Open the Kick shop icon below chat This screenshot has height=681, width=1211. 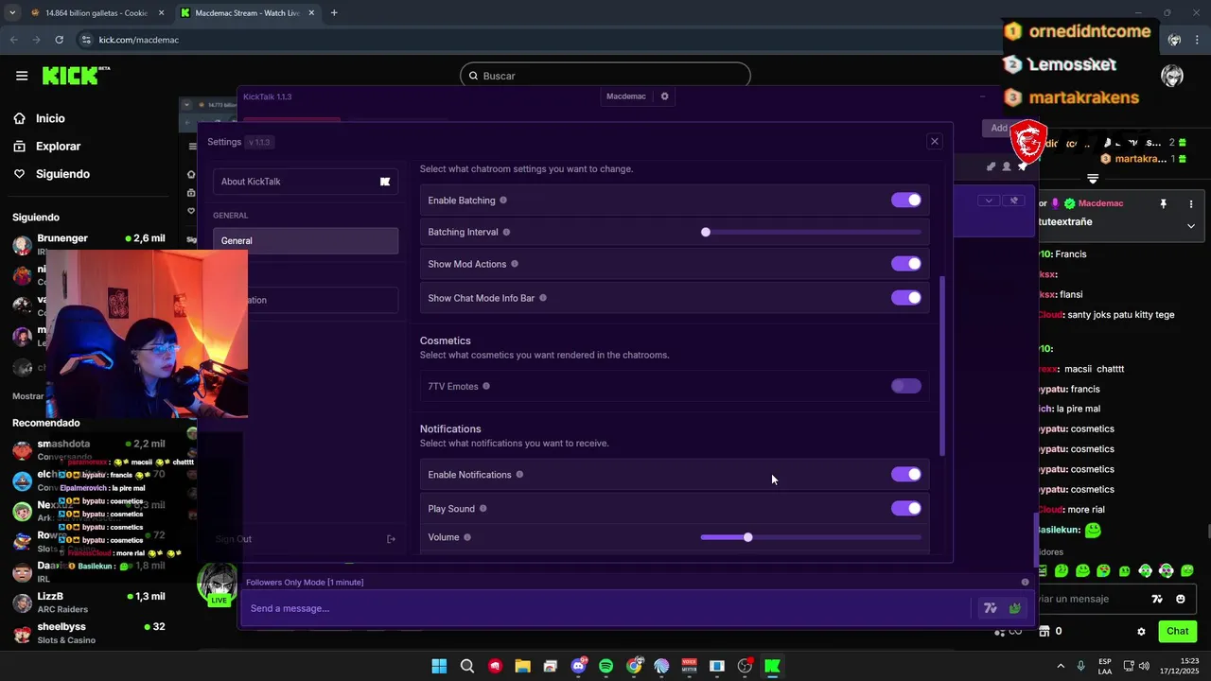tap(1044, 631)
